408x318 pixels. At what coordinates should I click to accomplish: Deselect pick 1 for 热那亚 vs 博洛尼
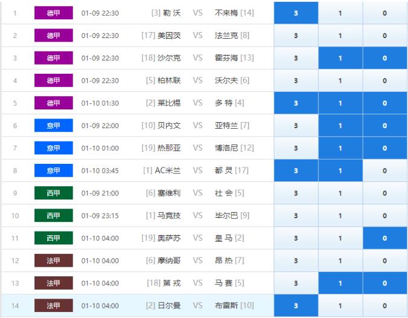click(340, 148)
